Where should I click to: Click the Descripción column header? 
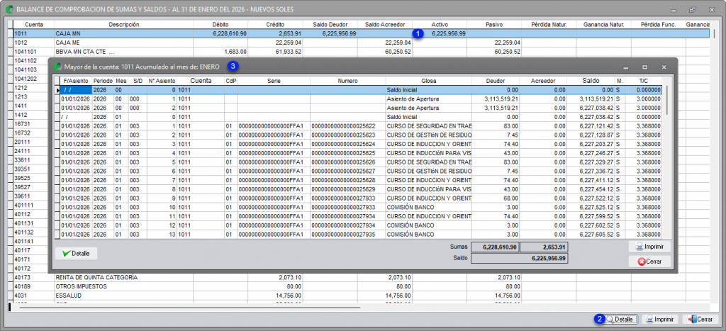click(x=123, y=24)
